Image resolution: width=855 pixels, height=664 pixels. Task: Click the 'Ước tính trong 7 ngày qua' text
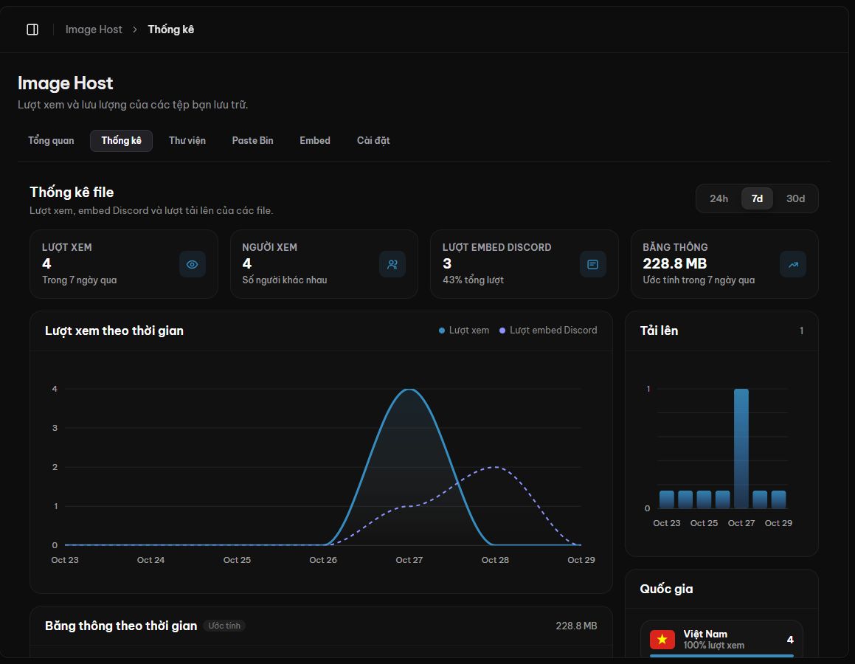coord(699,280)
